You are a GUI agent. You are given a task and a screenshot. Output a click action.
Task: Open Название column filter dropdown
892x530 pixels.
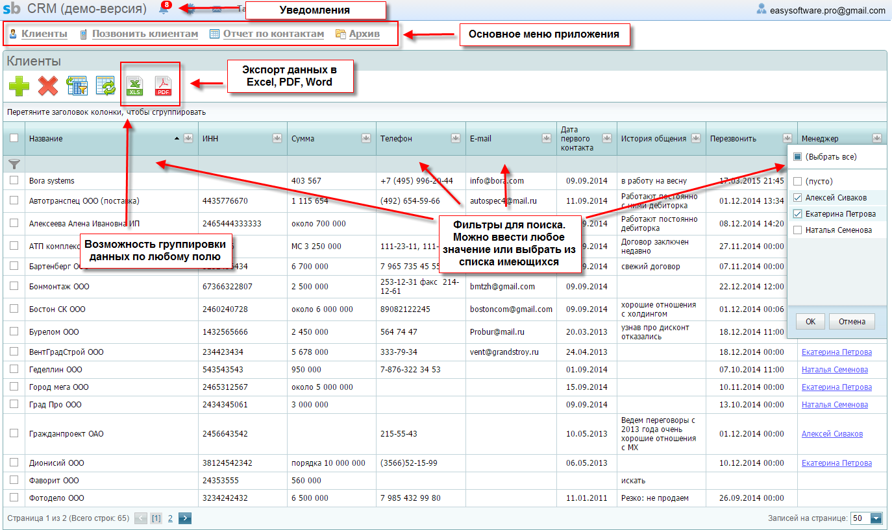click(x=188, y=138)
